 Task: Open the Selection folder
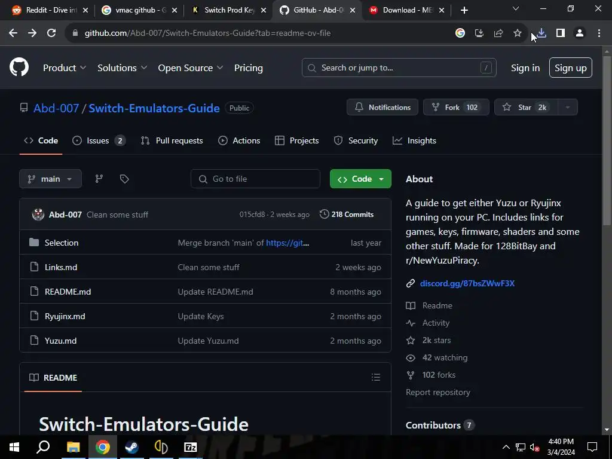pos(62,243)
